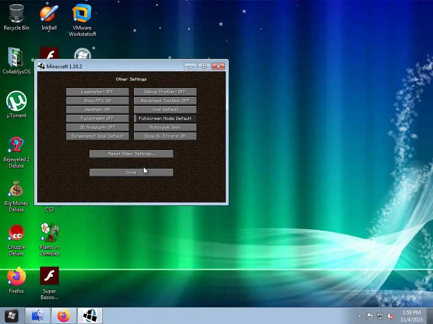This screenshot has width=433, height=324.
Task: Click Reset Video Settings button
Action: 132,154
